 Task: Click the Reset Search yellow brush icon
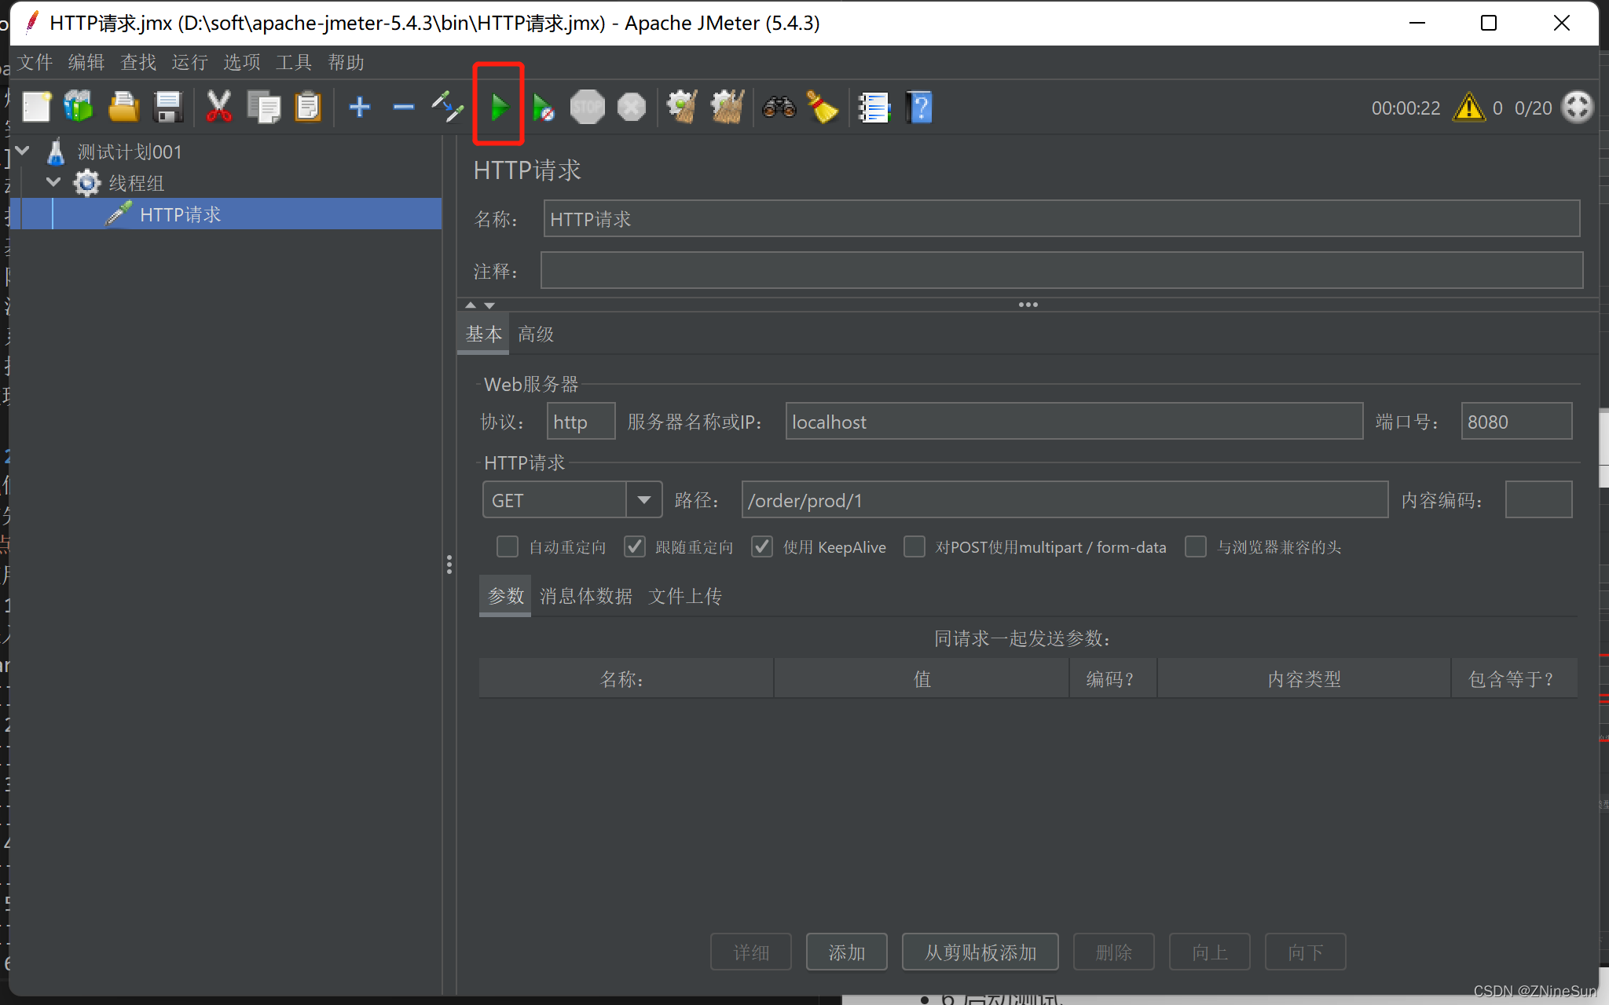[x=822, y=107]
